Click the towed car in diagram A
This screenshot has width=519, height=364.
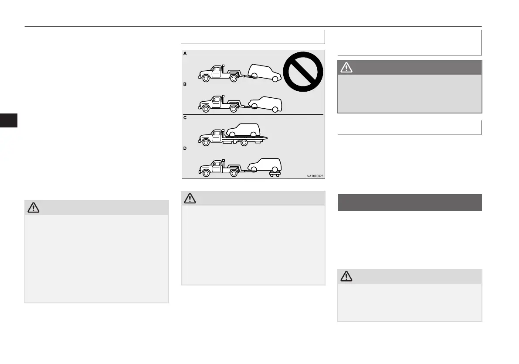tap(265, 73)
